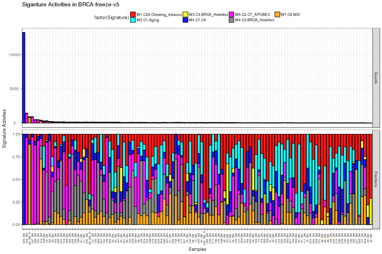Click the 10000 tick label on Counts axis
Screen dimensions: 382x254
click(x=15, y=55)
